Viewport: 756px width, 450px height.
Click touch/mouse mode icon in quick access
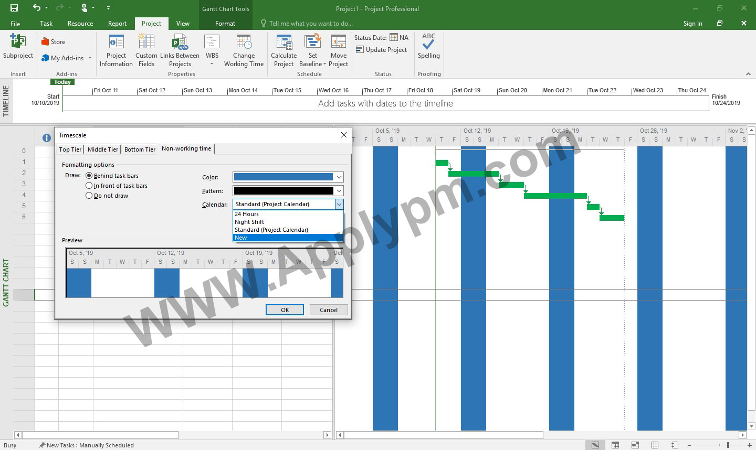85,8
